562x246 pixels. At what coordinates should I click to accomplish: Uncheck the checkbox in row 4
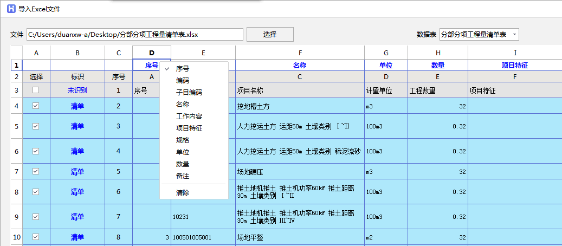tap(36, 106)
